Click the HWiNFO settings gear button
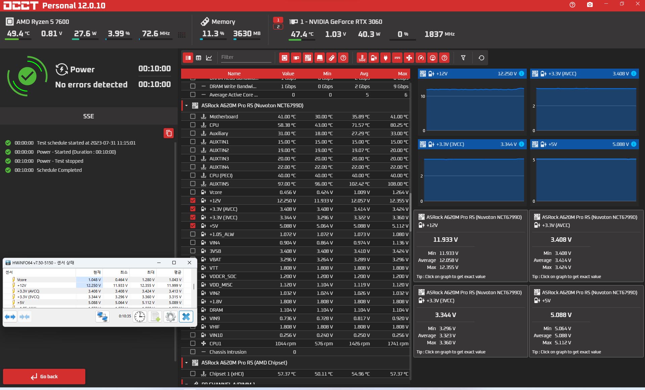645x390 pixels. (x=170, y=316)
